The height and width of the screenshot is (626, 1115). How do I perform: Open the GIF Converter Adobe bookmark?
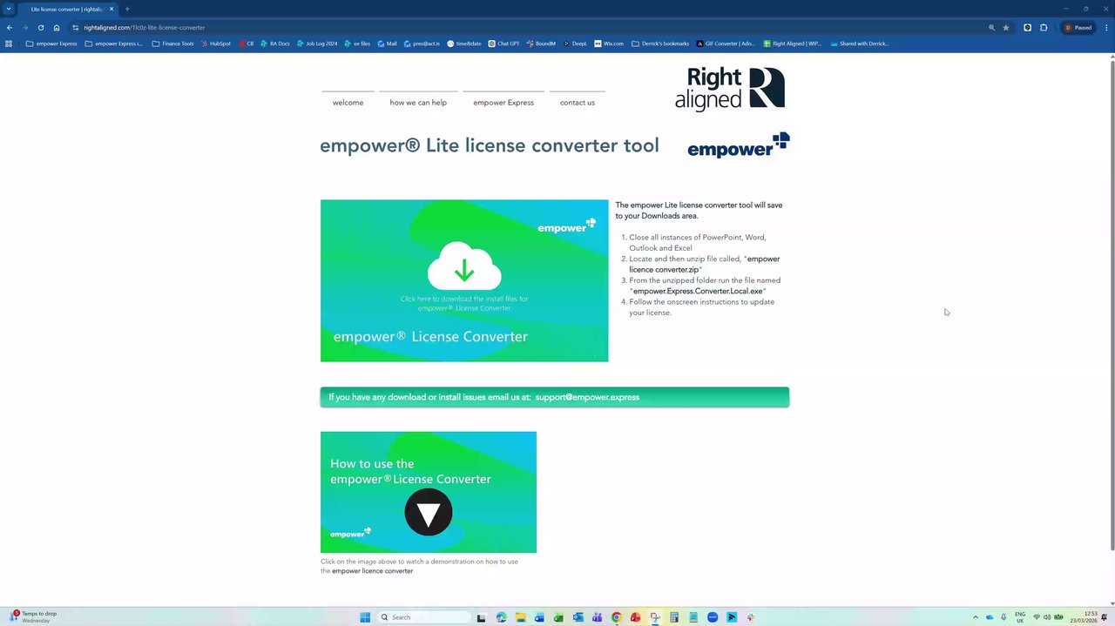point(726,44)
